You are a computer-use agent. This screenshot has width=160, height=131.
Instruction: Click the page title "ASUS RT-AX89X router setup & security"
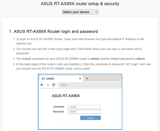(x=80, y=4)
